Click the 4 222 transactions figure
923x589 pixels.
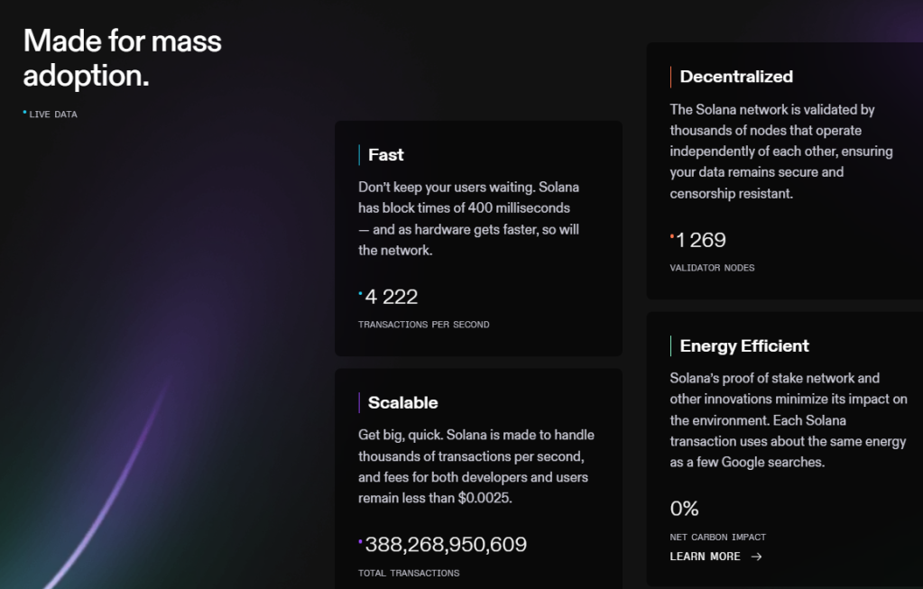coord(392,297)
